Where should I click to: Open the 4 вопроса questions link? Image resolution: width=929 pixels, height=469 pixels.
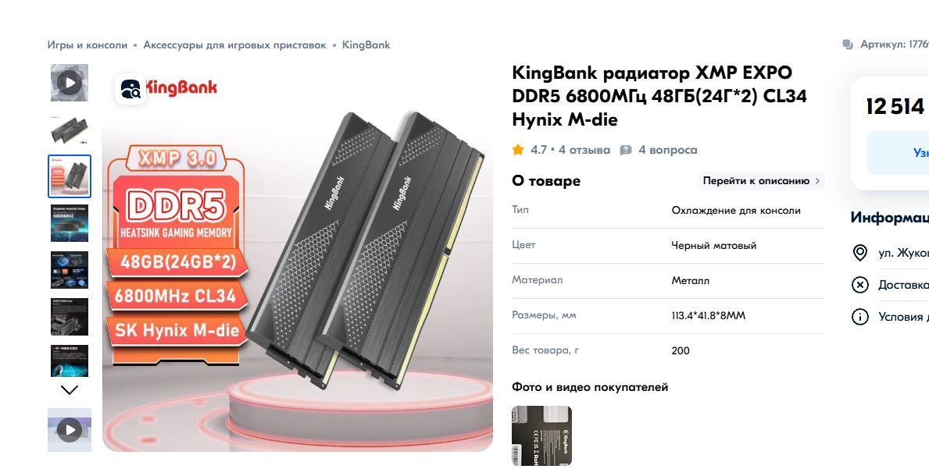(668, 151)
